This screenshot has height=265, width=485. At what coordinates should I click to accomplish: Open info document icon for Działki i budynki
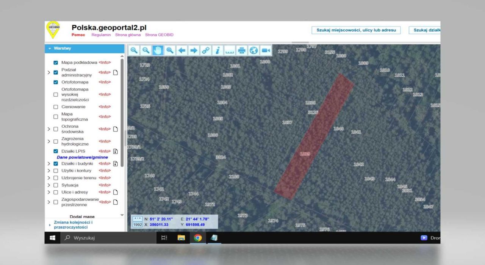click(x=116, y=164)
